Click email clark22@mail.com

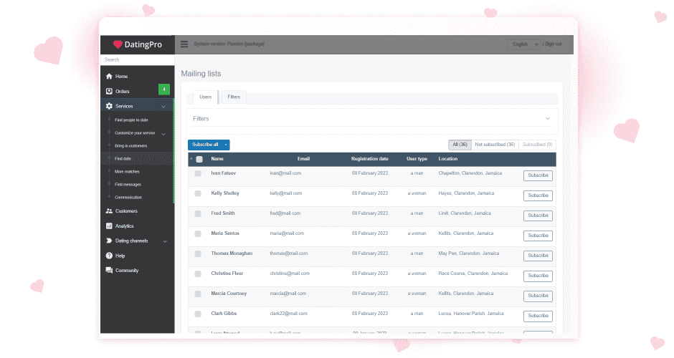pyautogui.click(x=288, y=314)
